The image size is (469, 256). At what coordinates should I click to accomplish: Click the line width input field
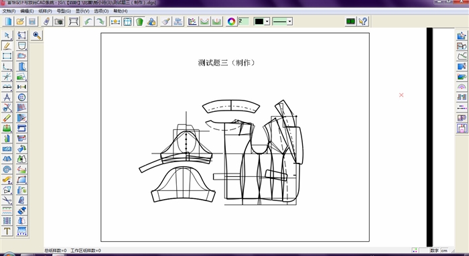(x=244, y=21)
